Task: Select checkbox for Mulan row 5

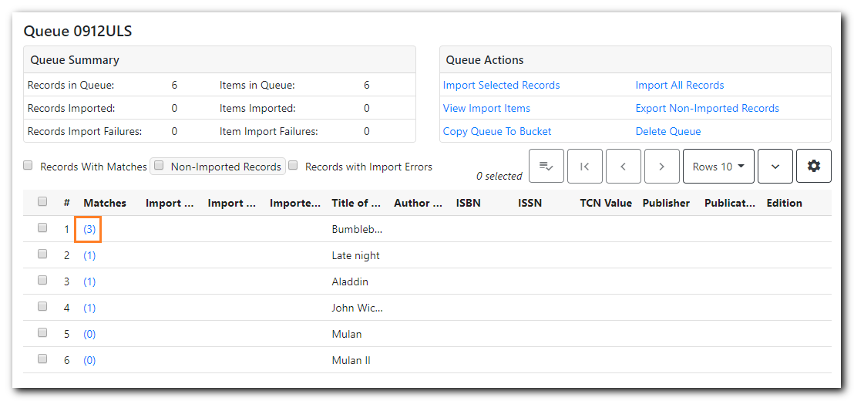Action: [42, 333]
